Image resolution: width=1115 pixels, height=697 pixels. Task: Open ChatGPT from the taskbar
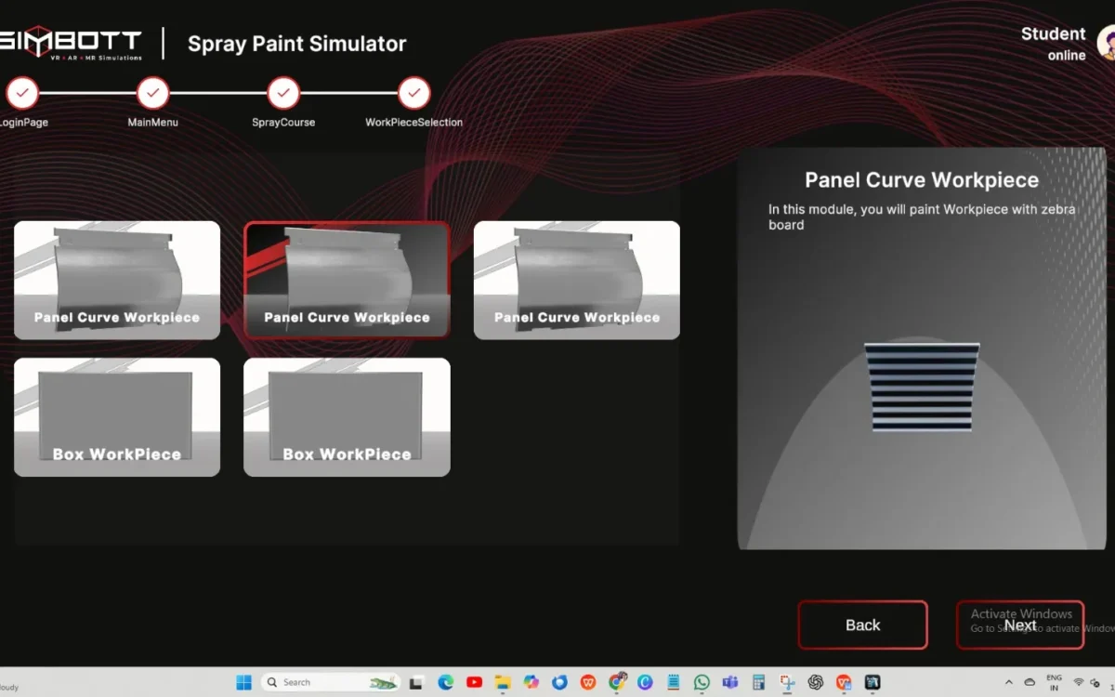[x=816, y=681]
